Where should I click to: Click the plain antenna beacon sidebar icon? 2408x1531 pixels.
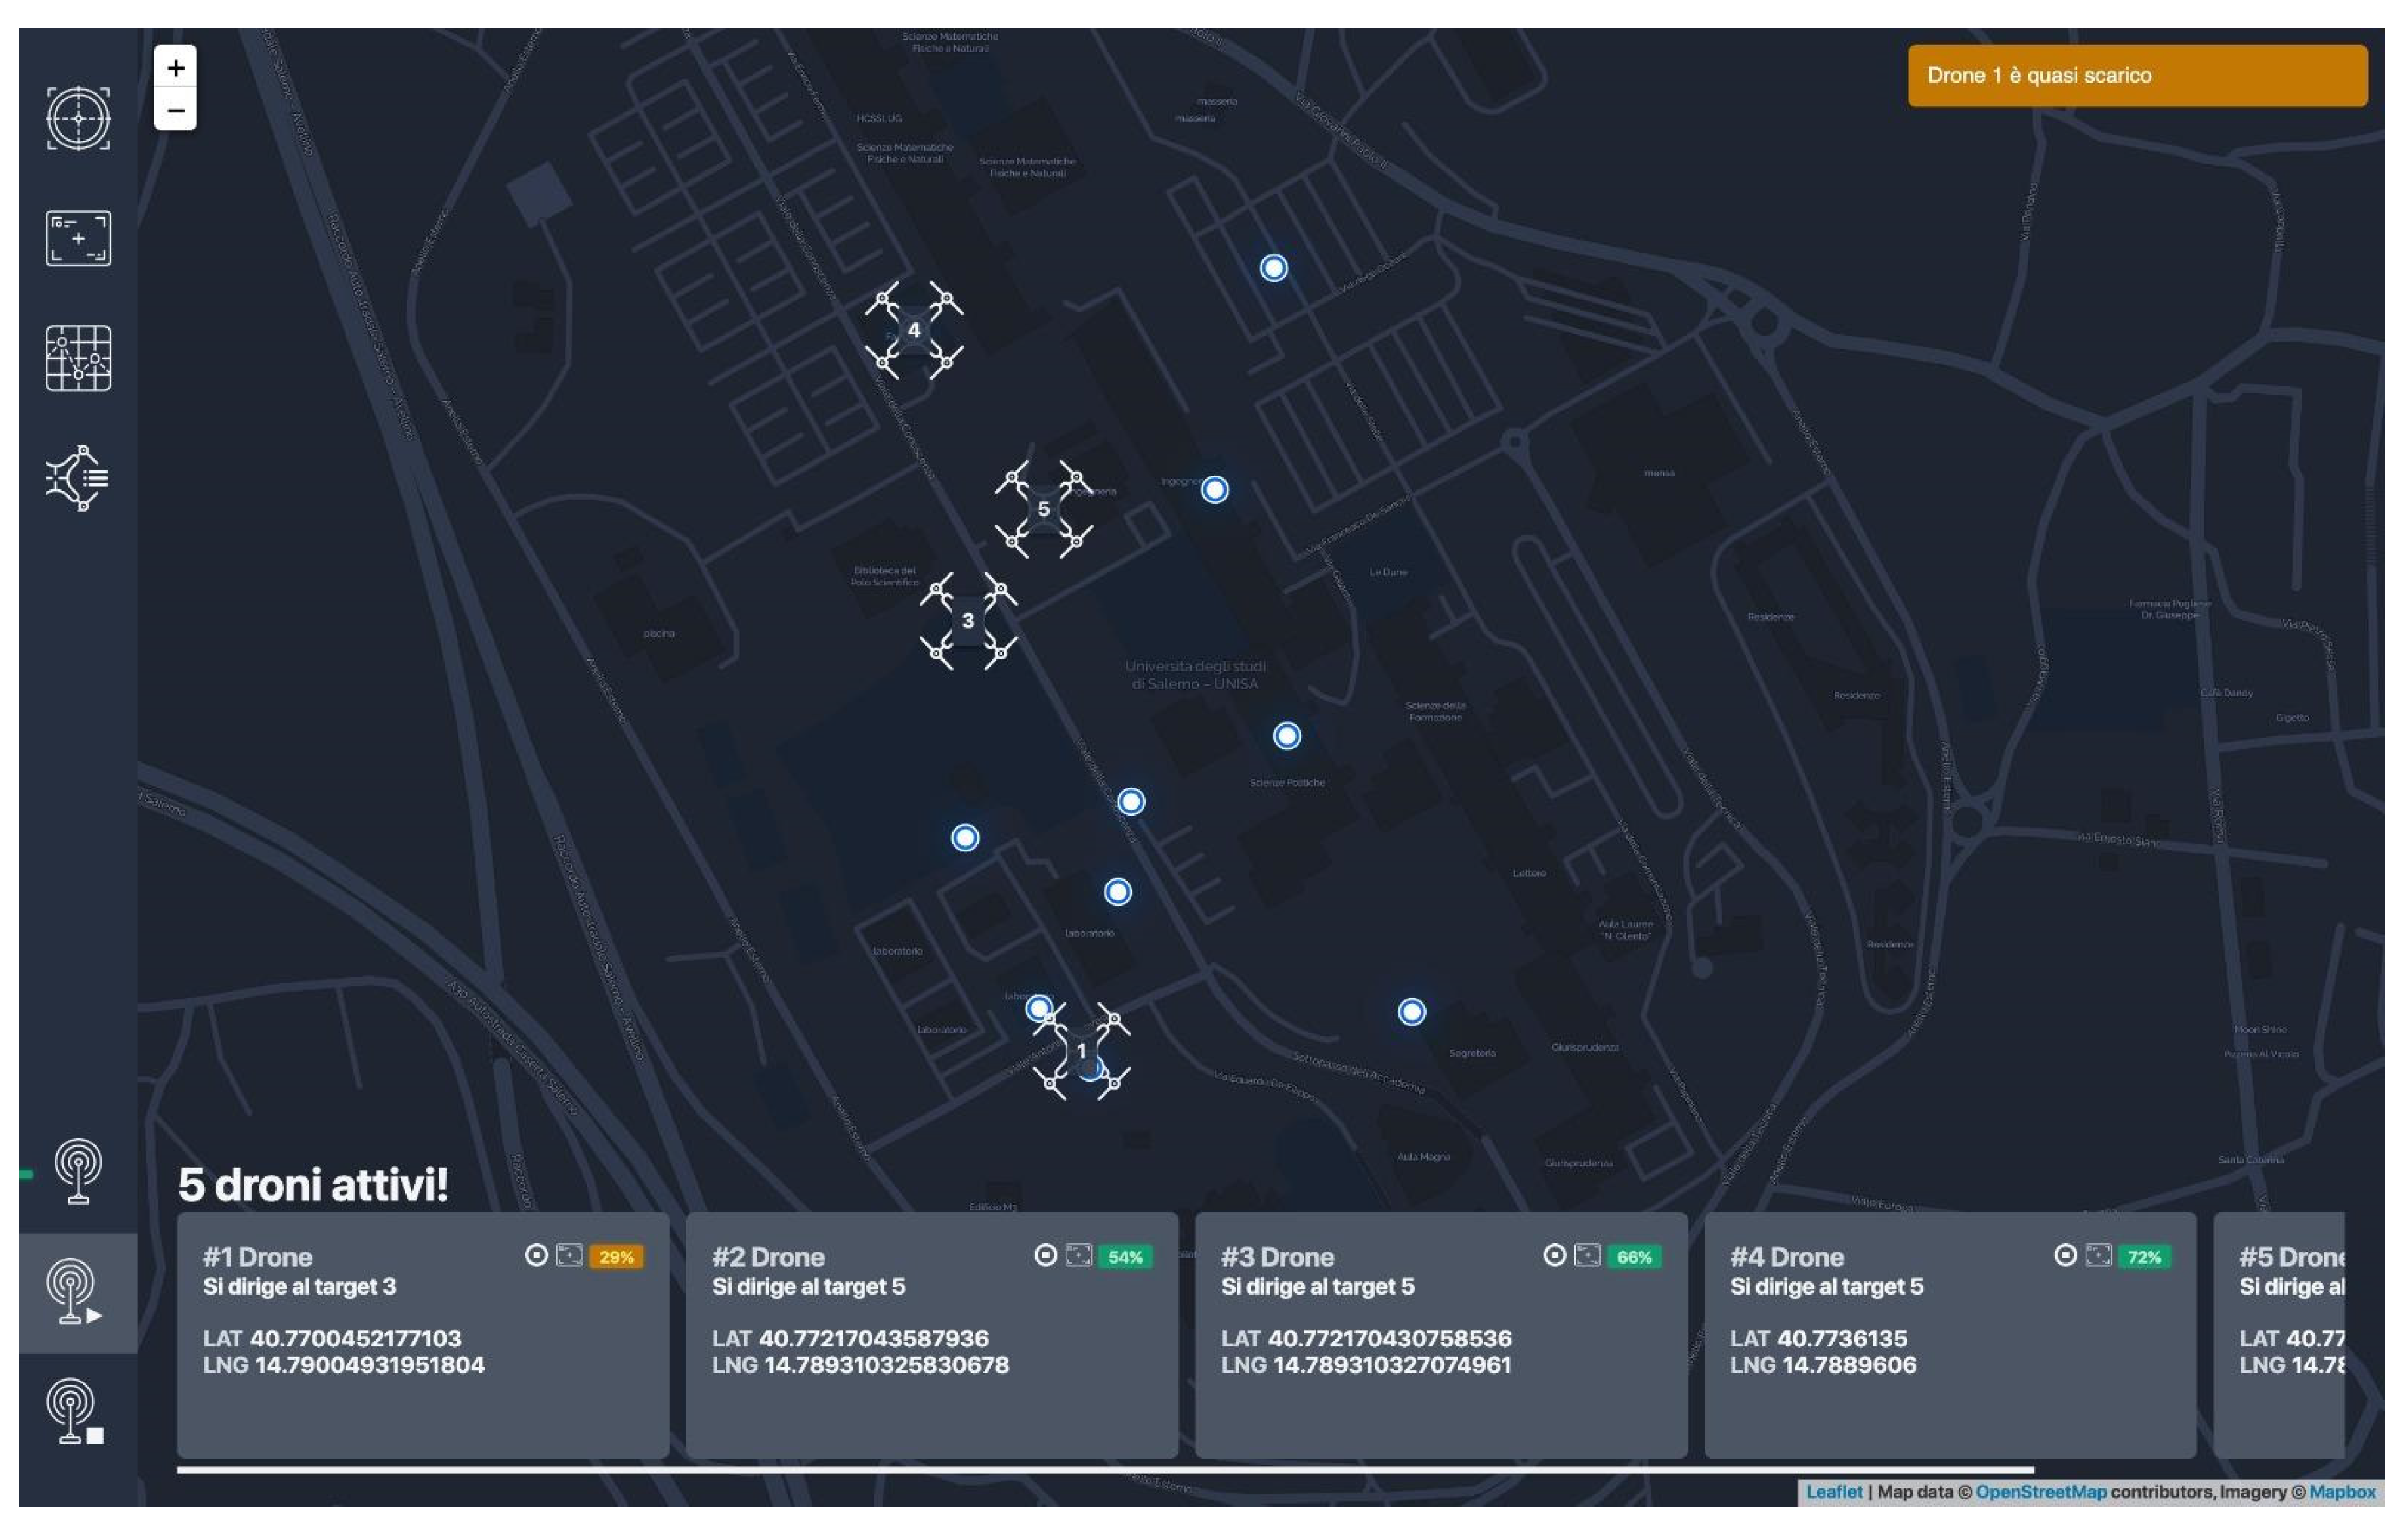[78, 1171]
